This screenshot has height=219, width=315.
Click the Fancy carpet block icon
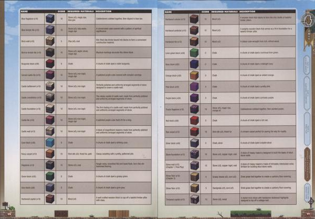tap(50, 154)
